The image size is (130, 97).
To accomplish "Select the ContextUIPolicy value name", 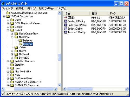I will pyautogui.click(x=76, y=21).
